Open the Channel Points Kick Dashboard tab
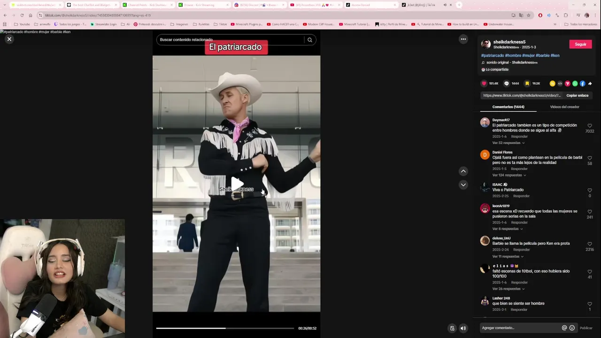The width and height of the screenshot is (601, 338). [147, 5]
